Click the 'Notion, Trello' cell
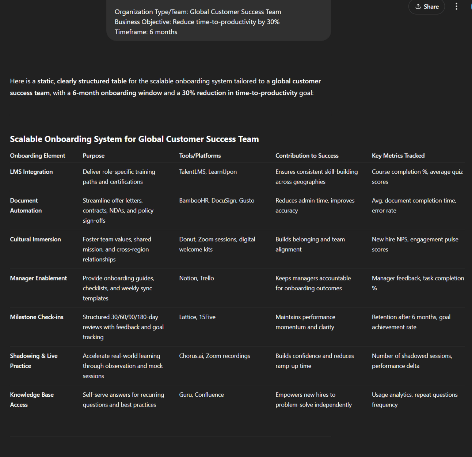The width and height of the screenshot is (472, 457). [197, 278]
